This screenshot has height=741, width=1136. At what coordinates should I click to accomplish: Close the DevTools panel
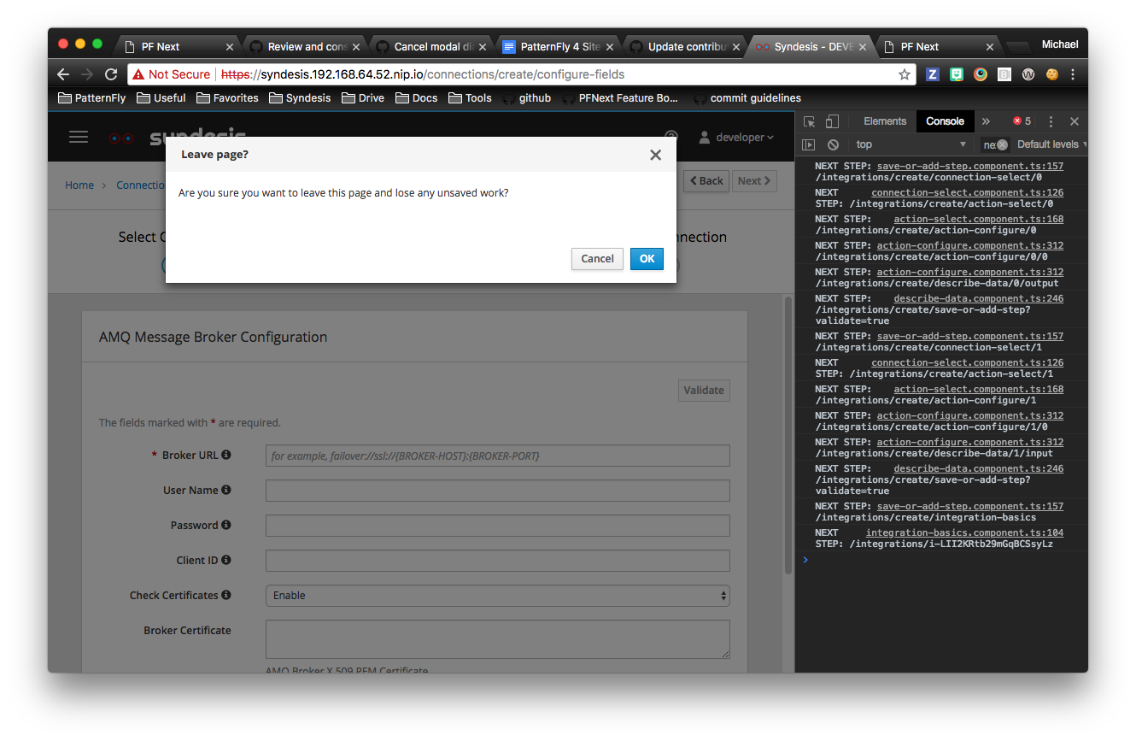(x=1075, y=121)
